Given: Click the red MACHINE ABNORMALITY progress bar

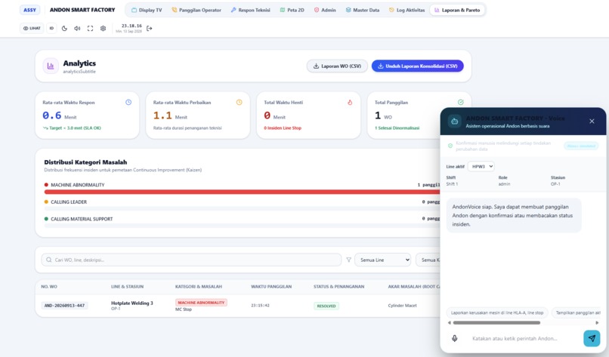Looking at the screenshot, I should (242, 192).
